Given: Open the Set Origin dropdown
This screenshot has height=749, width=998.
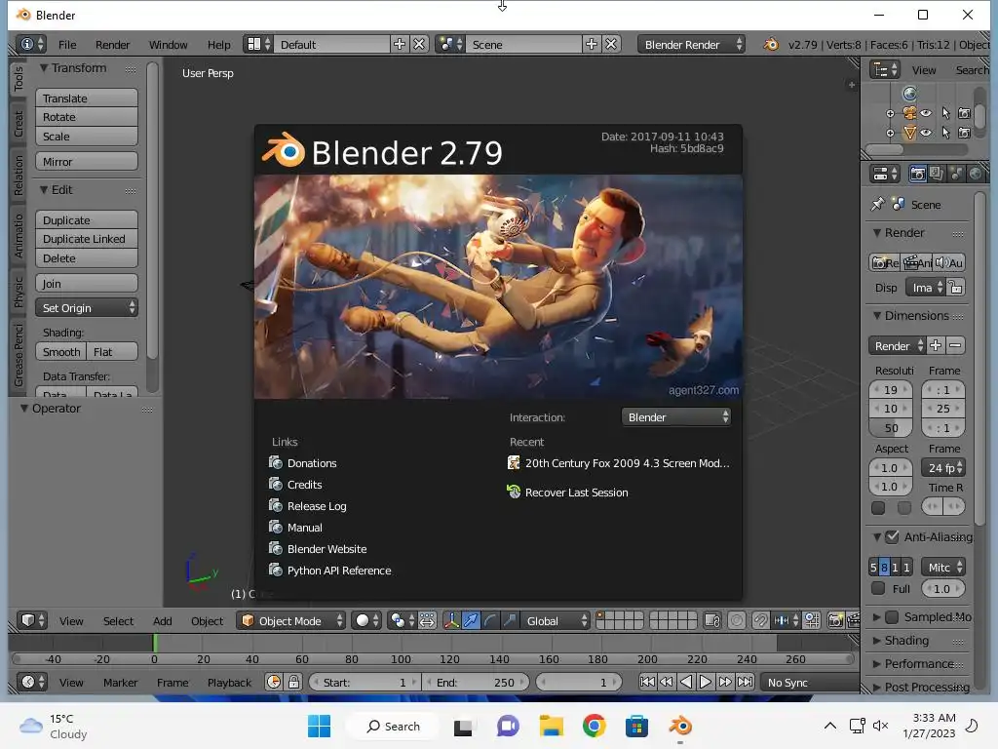Looking at the screenshot, I should click(x=87, y=307).
